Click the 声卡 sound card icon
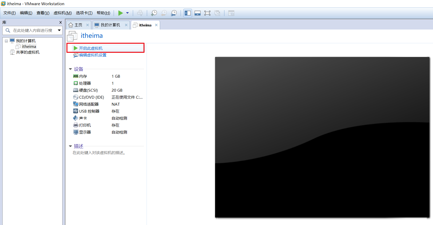Image resolution: width=433 pixels, height=225 pixels. coord(75,118)
